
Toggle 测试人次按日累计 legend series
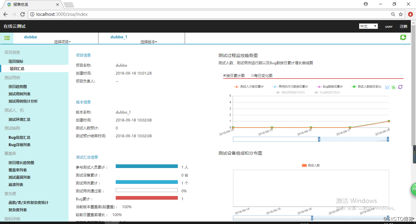(x=249, y=87)
